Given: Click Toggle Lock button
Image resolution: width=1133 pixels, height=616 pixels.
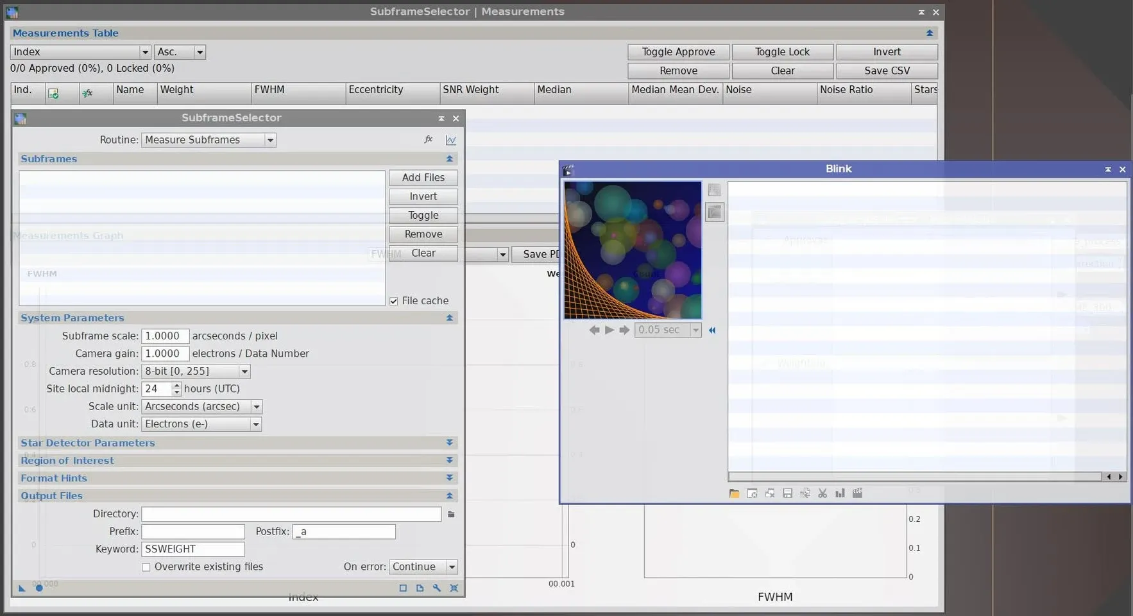Looking at the screenshot, I should click(x=783, y=52).
